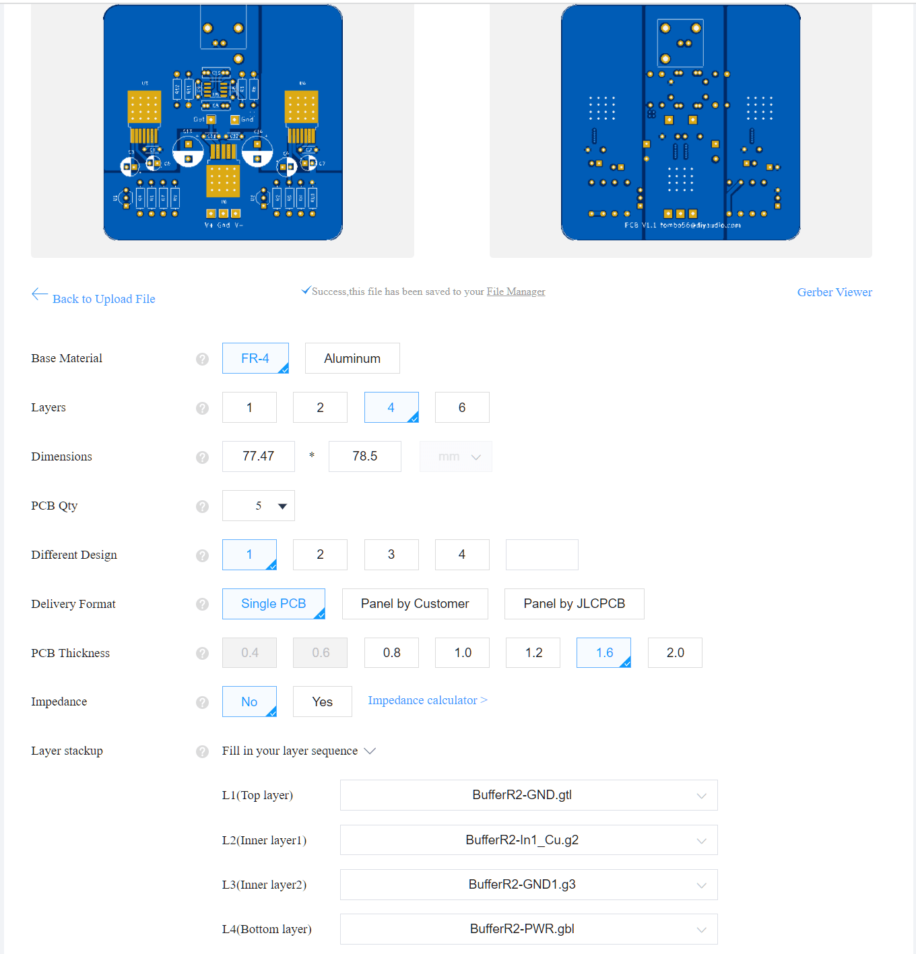Viewport: 916px width, 954px height.
Task: Set PCB thickness to 0.8
Action: (391, 653)
